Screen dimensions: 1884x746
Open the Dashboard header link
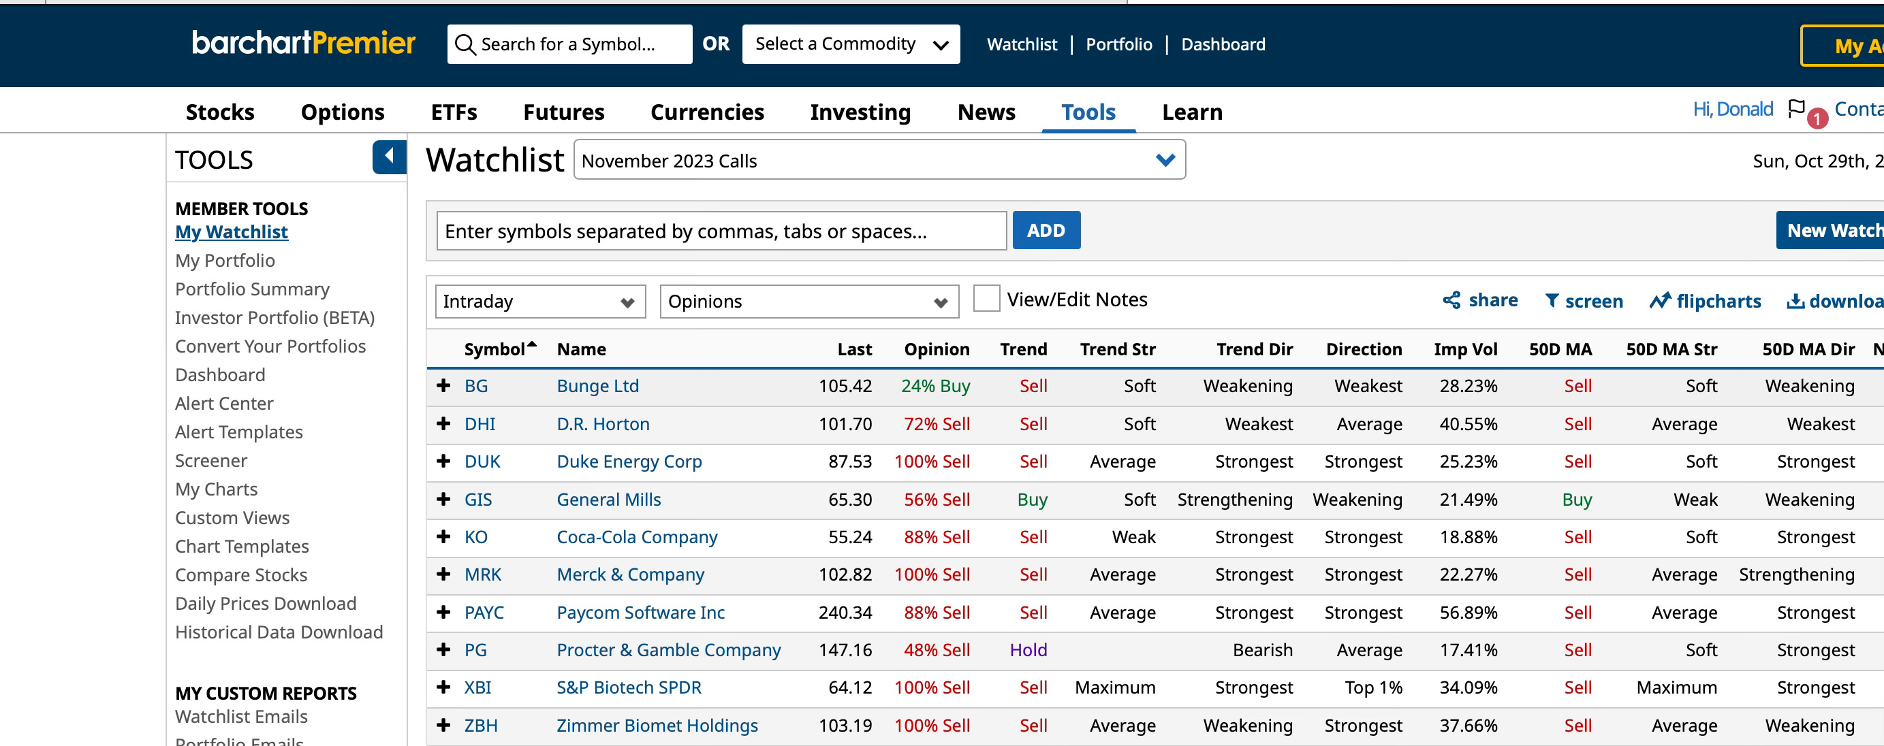(1223, 44)
